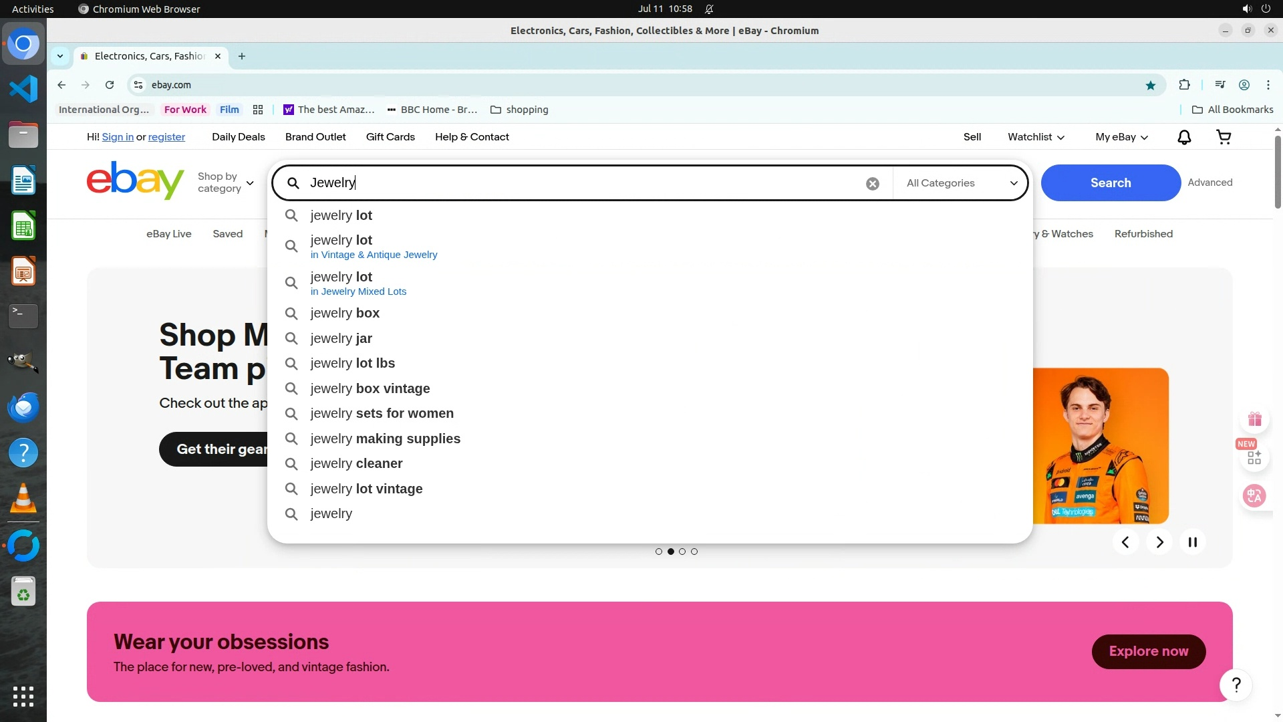Image resolution: width=1283 pixels, height=722 pixels.
Task: Expand the My eBay menu
Action: click(1121, 137)
